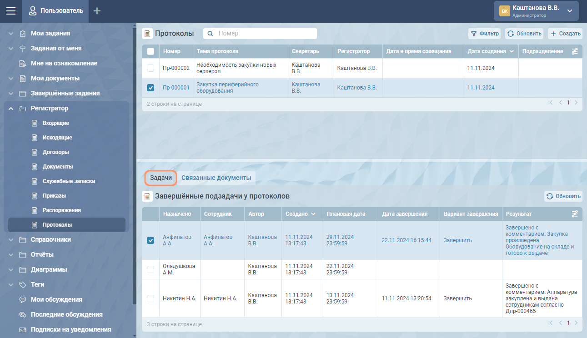The image size is (587, 338).
Task: Click the Номер search field
Action: click(265, 34)
